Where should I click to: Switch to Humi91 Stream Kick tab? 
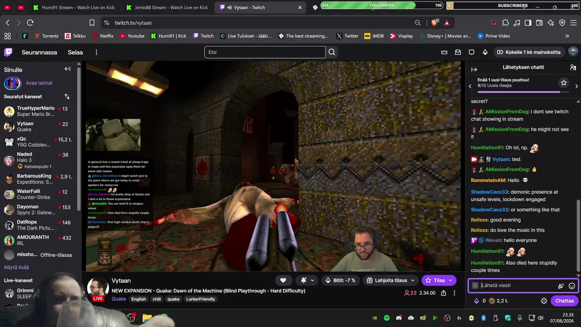73,7
